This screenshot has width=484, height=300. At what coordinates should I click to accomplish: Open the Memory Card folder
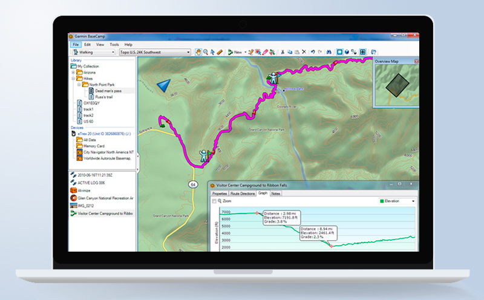click(x=94, y=146)
